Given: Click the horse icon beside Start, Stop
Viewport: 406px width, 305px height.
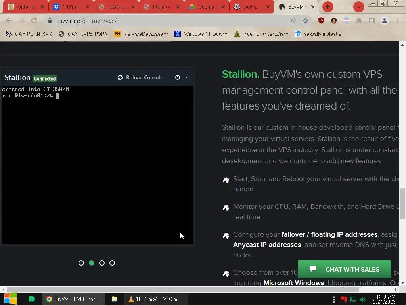Looking at the screenshot, I should click(226, 180).
